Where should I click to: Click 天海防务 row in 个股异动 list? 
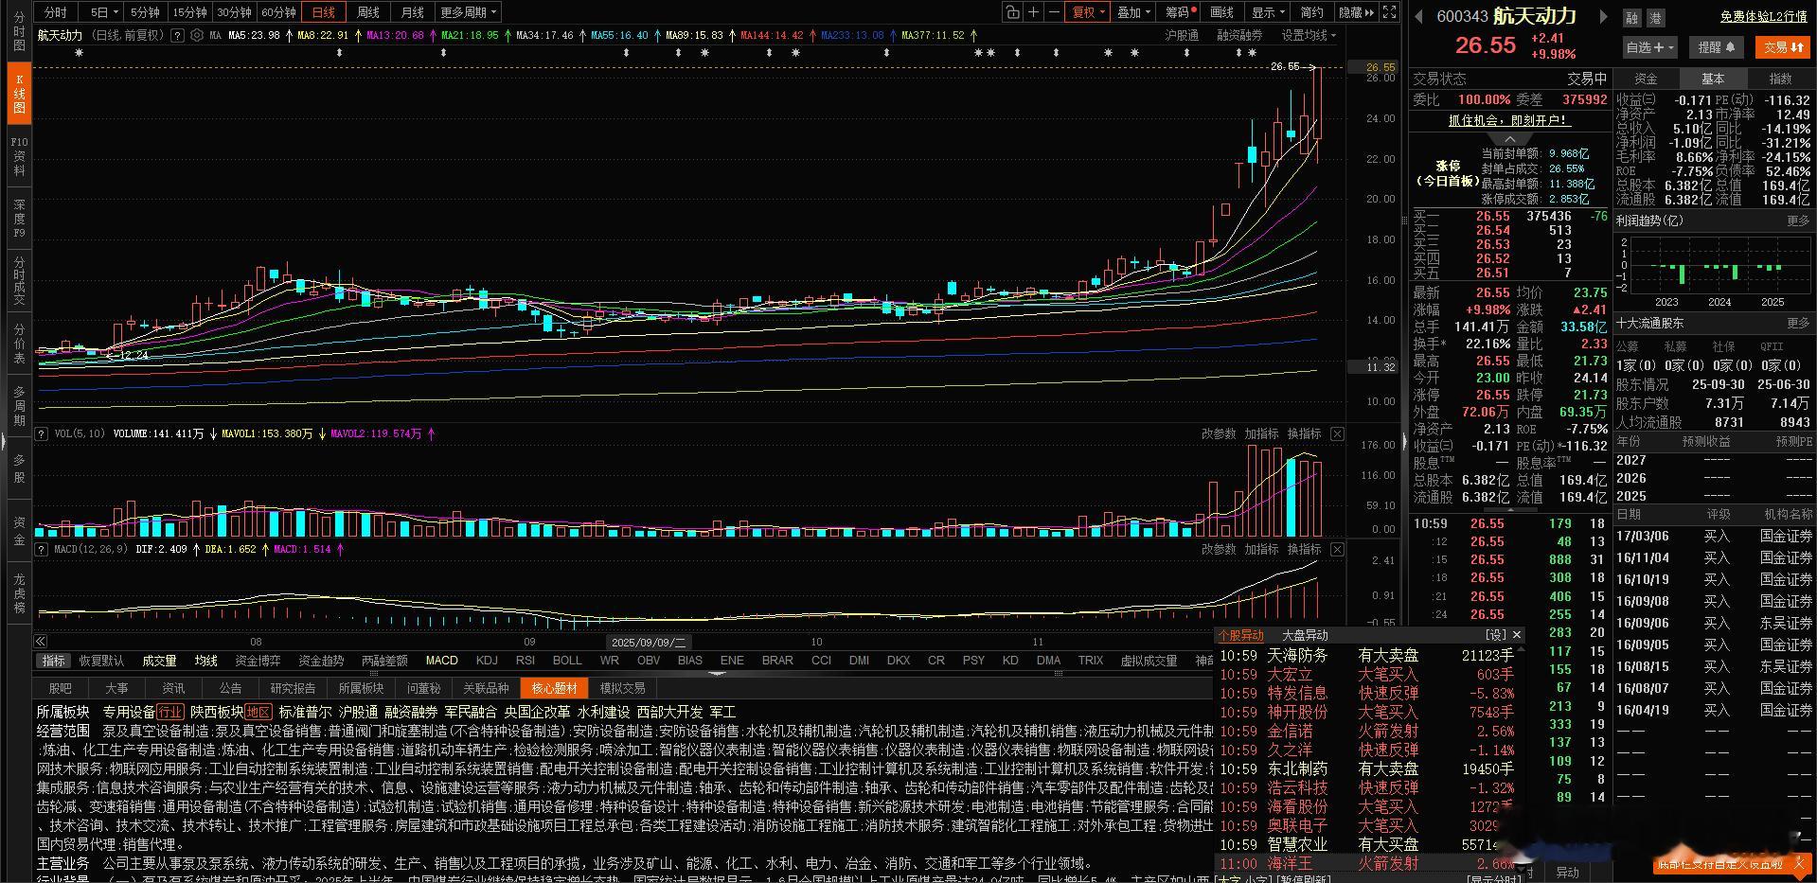point(1368,655)
